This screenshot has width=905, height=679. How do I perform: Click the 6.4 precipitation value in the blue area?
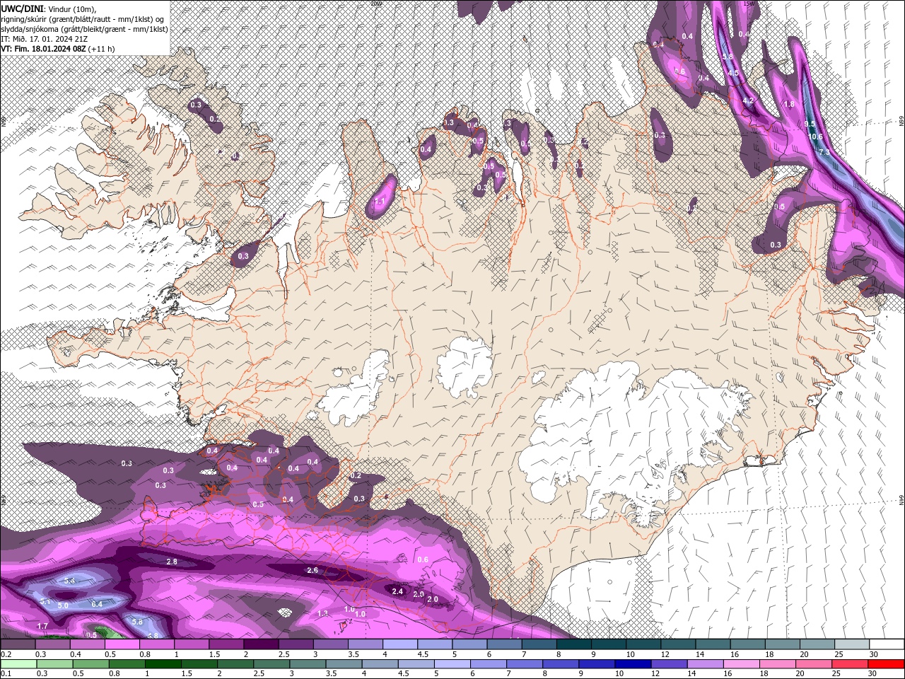pos(97,604)
